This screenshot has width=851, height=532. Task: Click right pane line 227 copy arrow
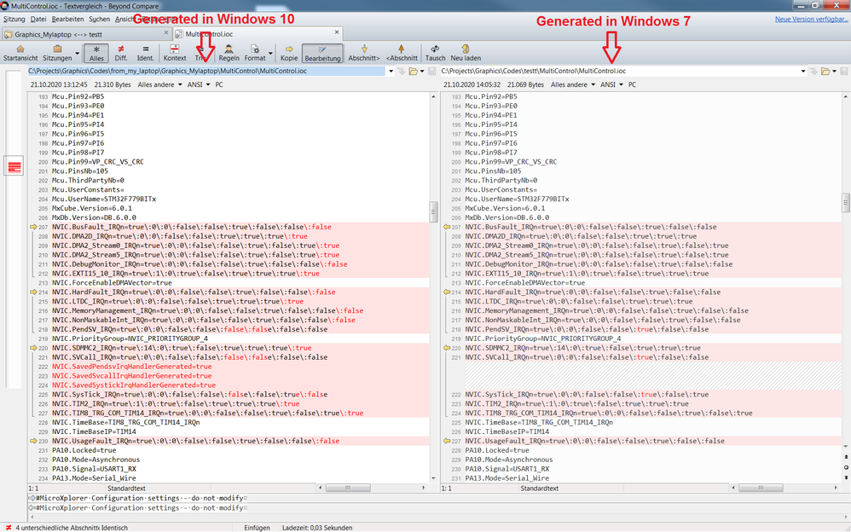tap(447, 441)
